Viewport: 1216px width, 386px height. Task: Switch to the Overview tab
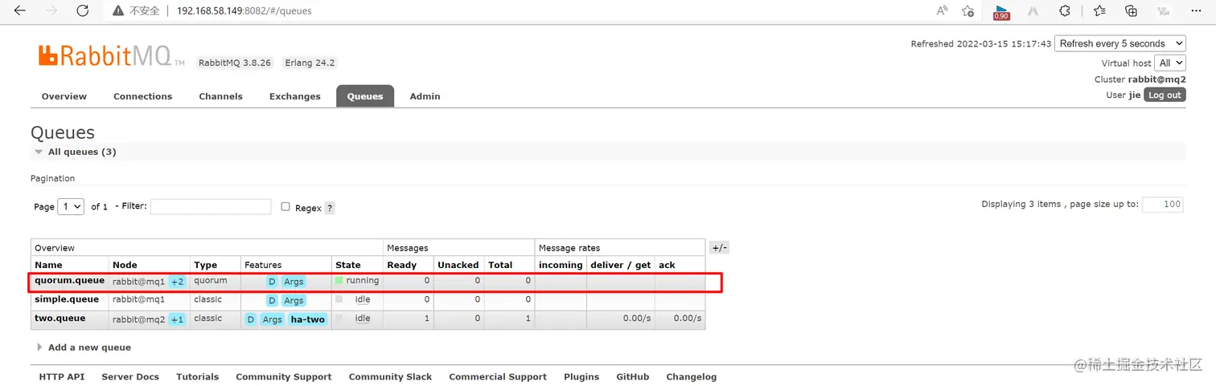click(64, 96)
